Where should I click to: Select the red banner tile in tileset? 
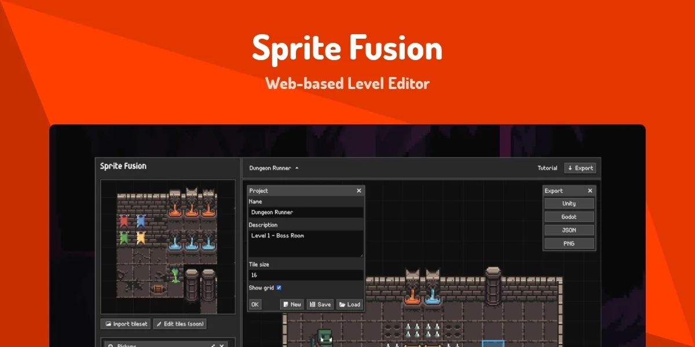[124, 220]
